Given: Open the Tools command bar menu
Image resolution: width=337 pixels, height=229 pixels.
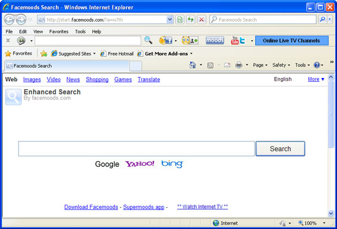Looking at the screenshot, I should (302, 65).
